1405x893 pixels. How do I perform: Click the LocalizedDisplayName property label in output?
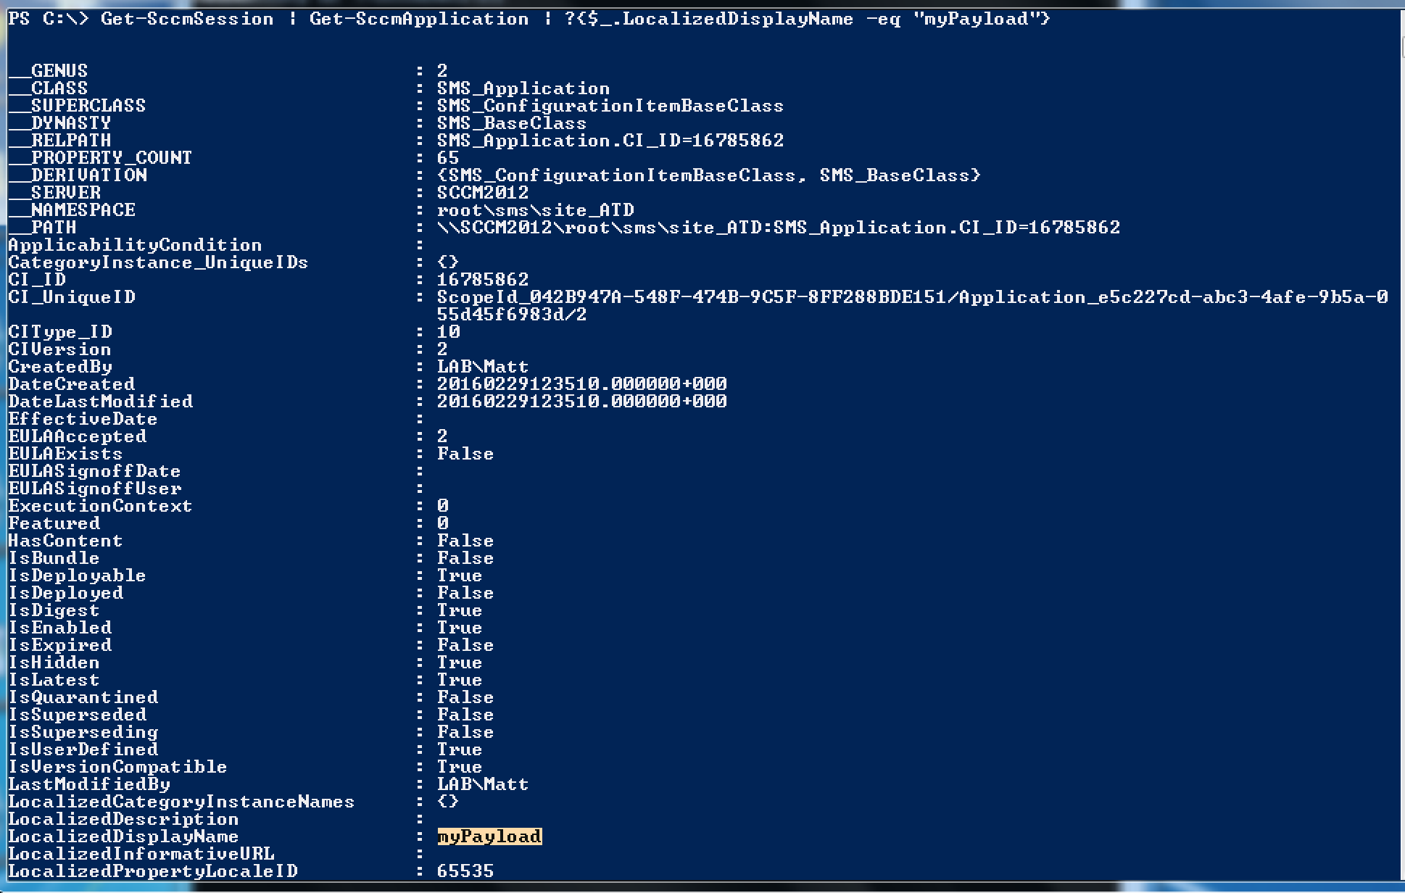click(123, 836)
